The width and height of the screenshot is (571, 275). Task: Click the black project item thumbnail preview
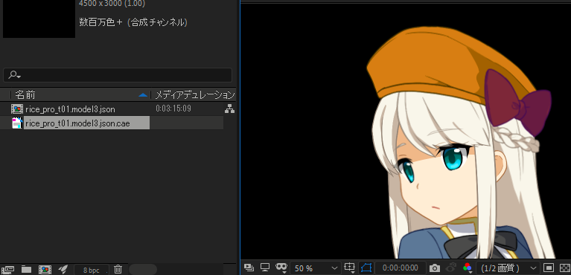pyautogui.click(x=39, y=19)
